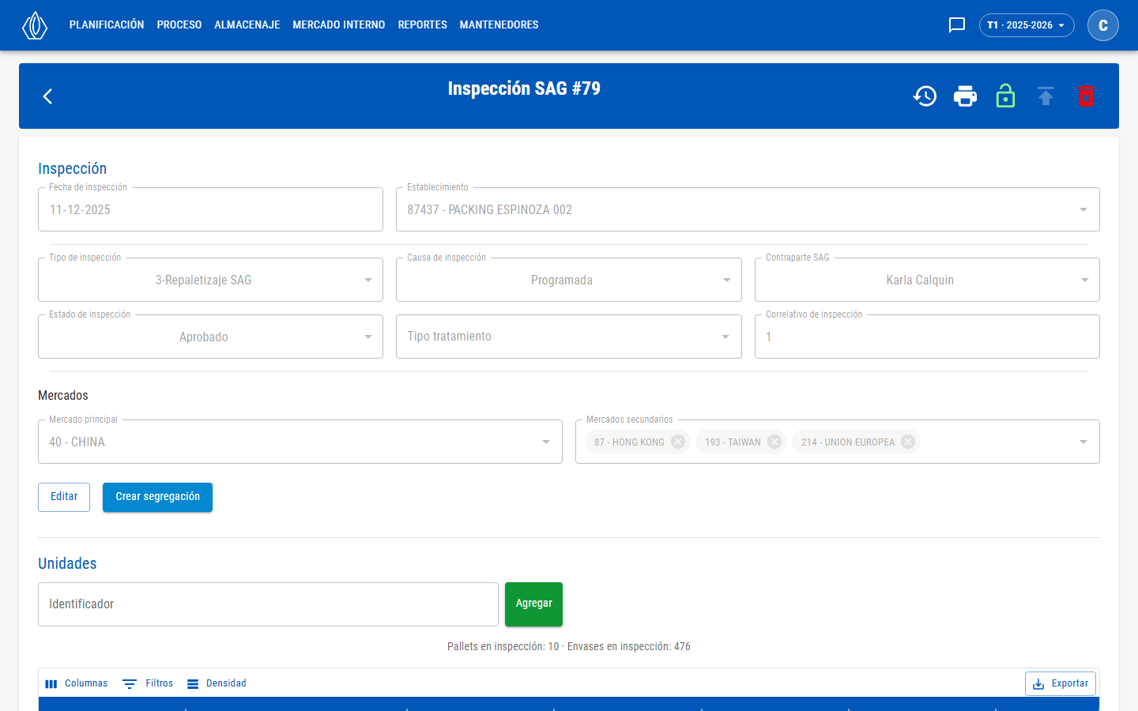Change table Densidad setting

[217, 683]
